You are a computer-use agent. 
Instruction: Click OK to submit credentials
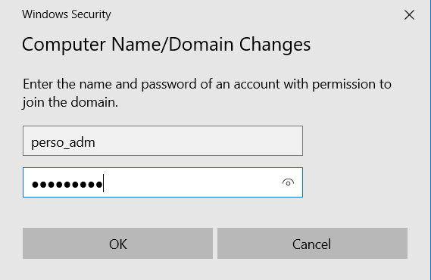117,243
